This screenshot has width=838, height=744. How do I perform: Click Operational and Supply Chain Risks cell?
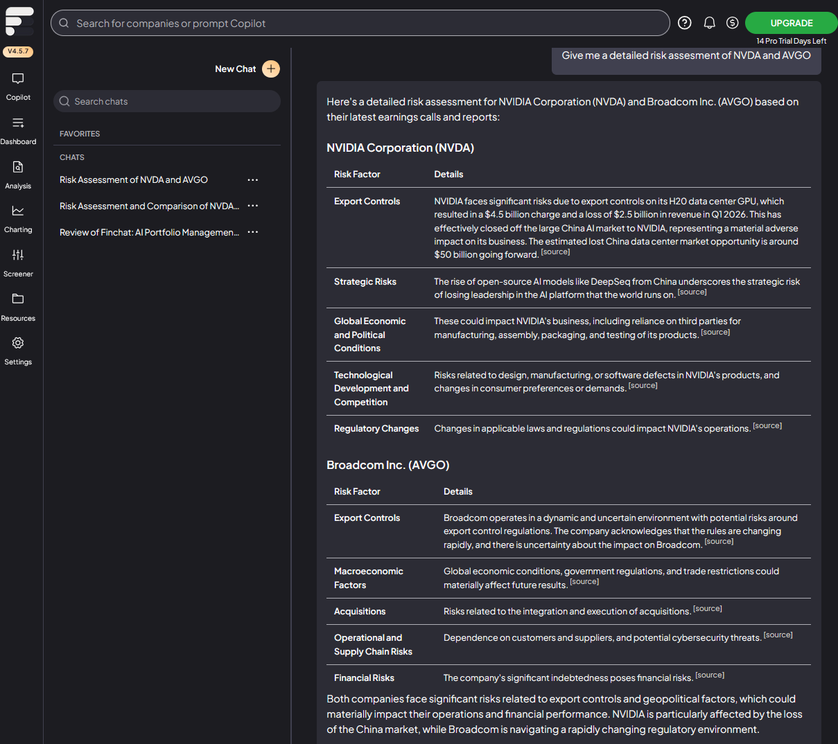373,644
